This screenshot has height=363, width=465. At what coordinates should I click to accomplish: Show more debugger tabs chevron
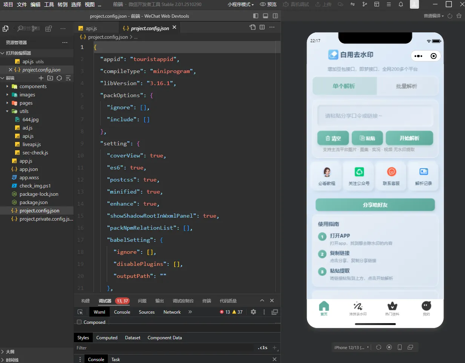(x=190, y=312)
